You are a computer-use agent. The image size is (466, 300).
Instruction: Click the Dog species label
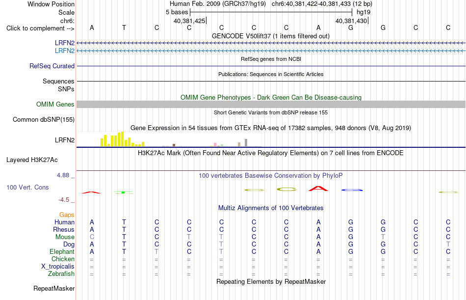(x=69, y=245)
